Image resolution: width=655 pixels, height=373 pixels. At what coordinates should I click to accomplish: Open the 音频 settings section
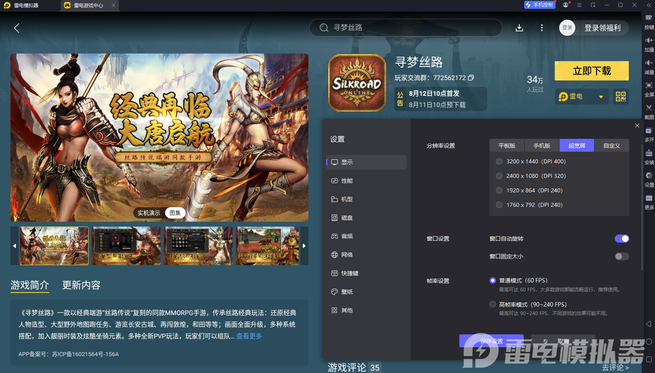tap(366, 236)
